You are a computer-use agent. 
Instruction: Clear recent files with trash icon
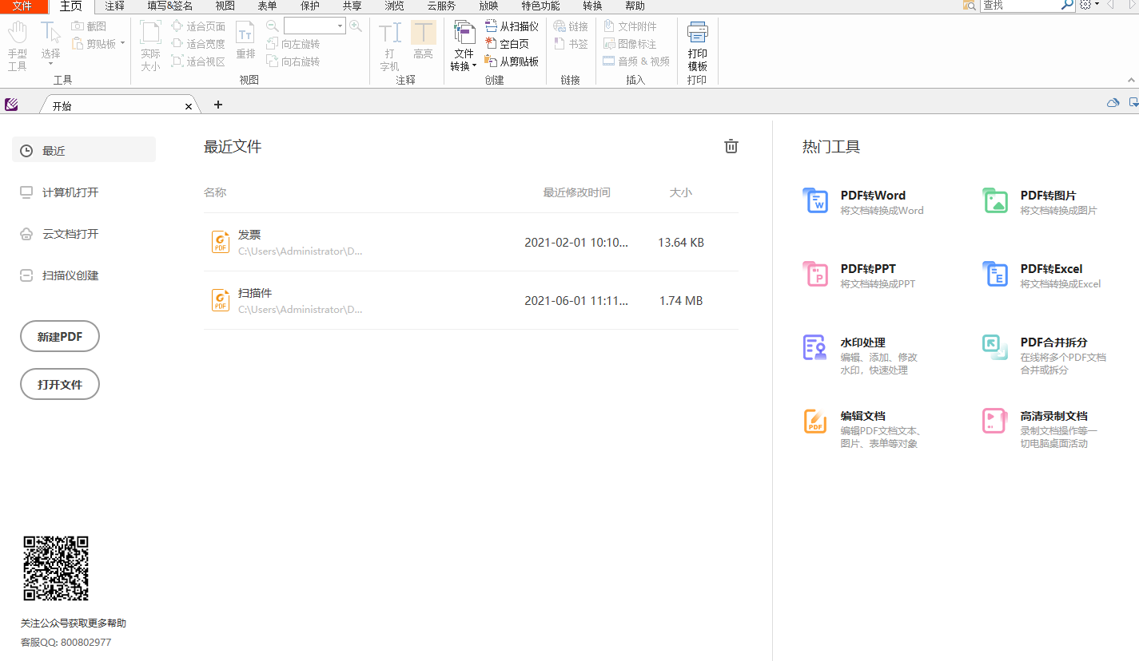point(730,146)
